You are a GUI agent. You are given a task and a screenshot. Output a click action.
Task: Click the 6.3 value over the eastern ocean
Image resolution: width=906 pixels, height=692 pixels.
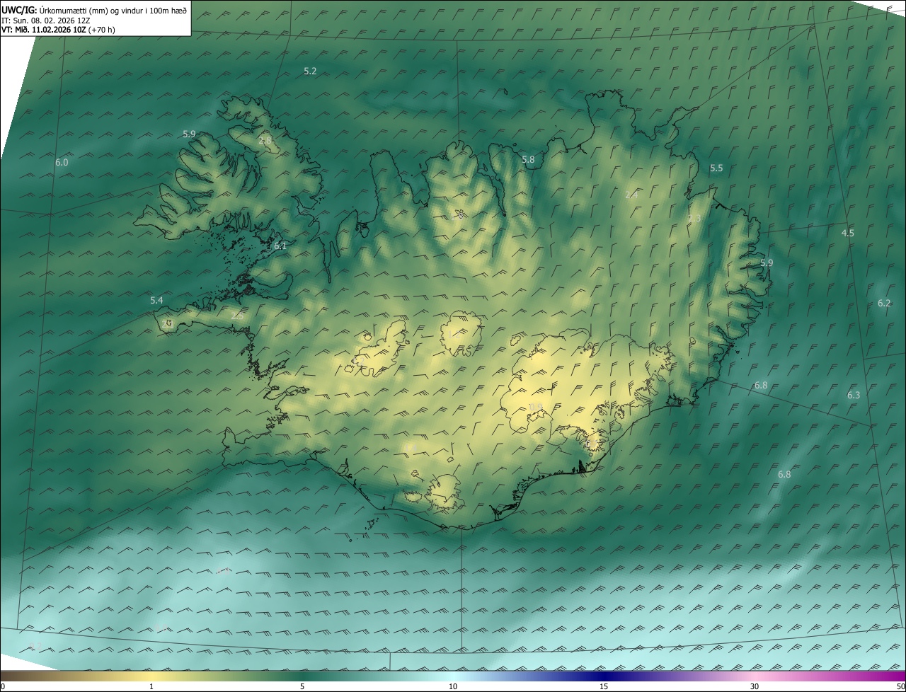854,395
